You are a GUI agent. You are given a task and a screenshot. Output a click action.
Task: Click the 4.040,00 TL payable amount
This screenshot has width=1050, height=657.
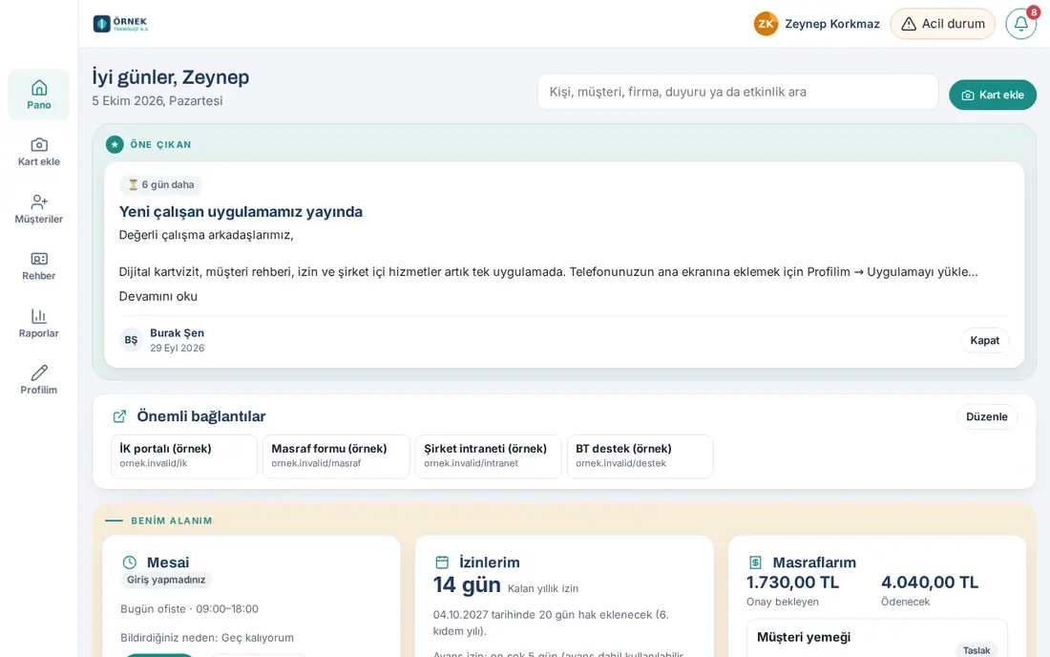(x=930, y=582)
